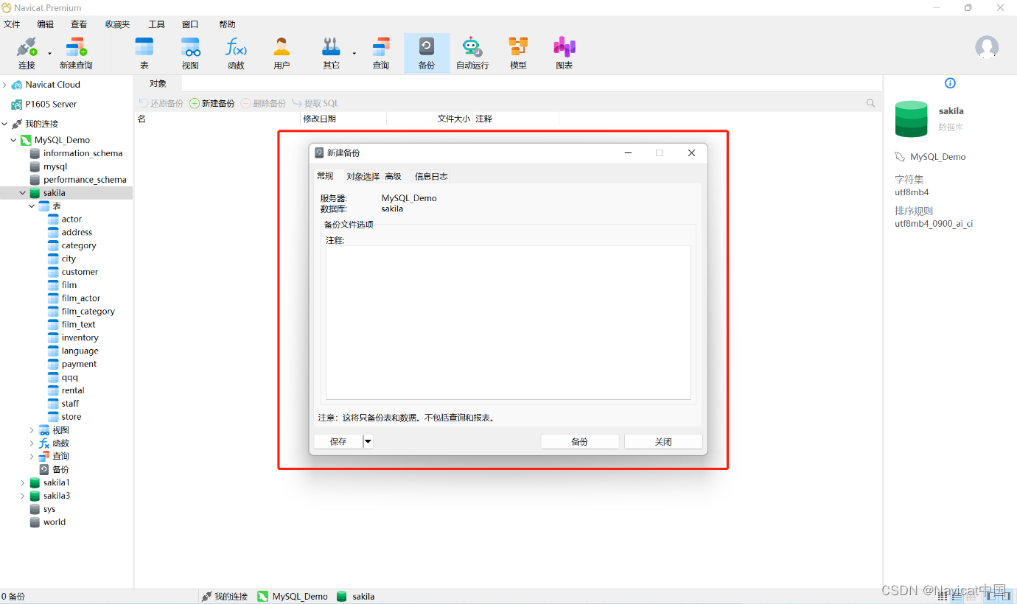Select the performance_schema database
The width and height of the screenshot is (1017, 604).
[77, 180]
